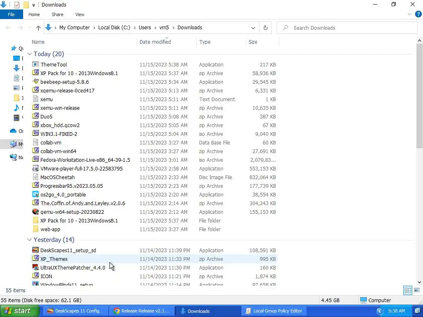
Task: Click the Properties quick access toolbar icon
Action: pos(17,5)
